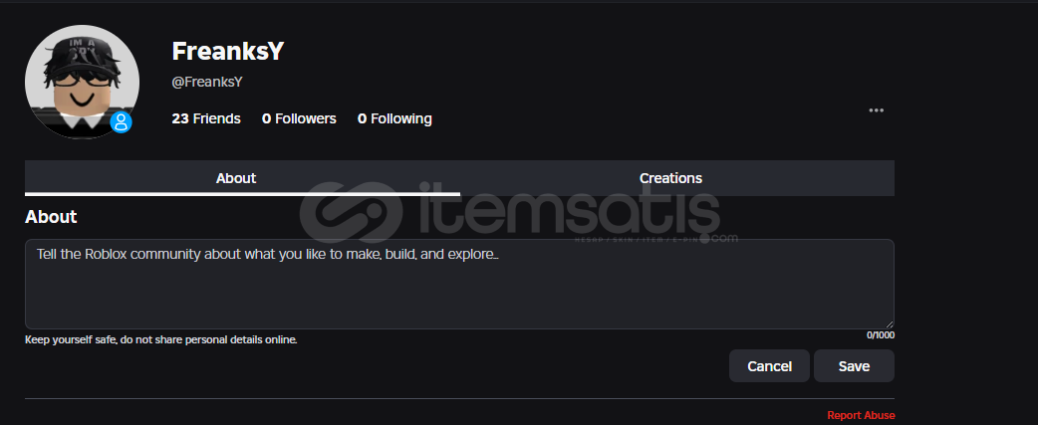1038x425 pixels.
Task: Open the three-dots more options menu
Action: (876, 110)
